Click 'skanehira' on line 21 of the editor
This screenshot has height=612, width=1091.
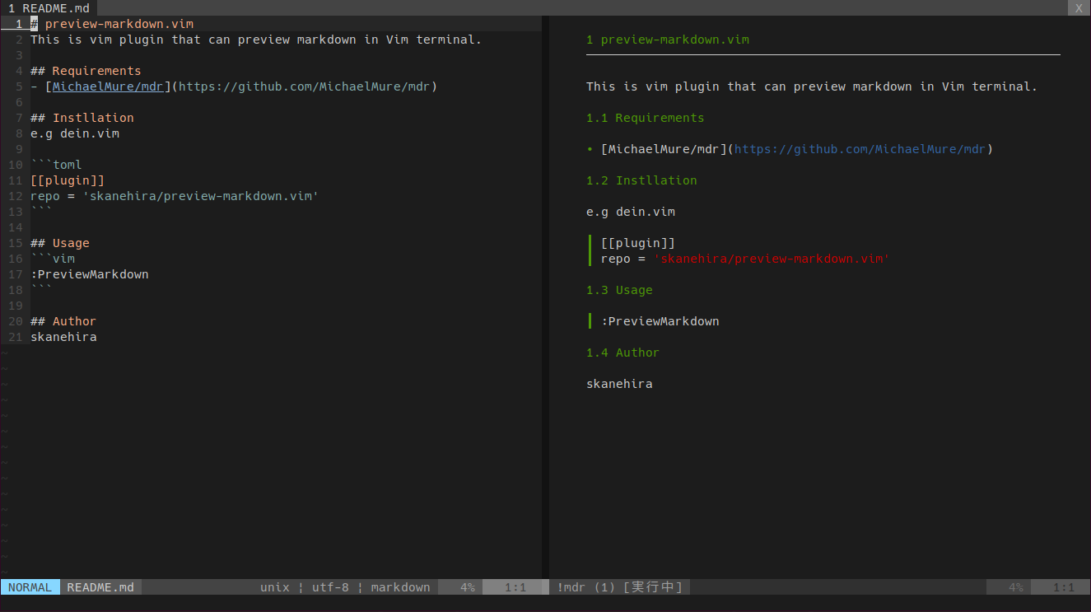(63, 337)
